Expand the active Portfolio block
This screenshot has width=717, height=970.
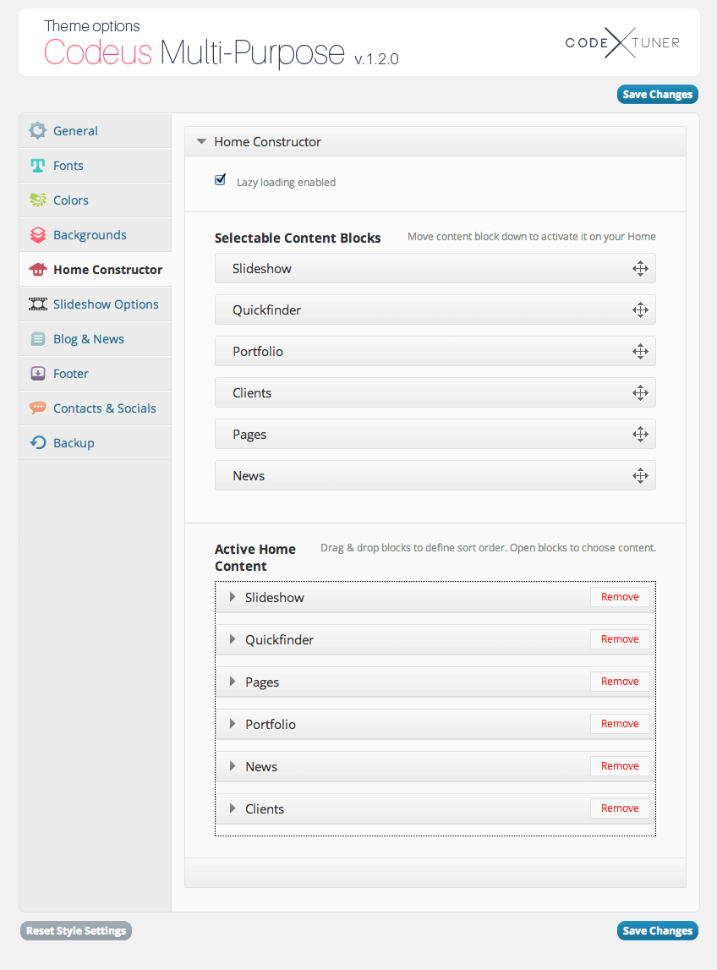pyautogui.click(x=232, y=724)
